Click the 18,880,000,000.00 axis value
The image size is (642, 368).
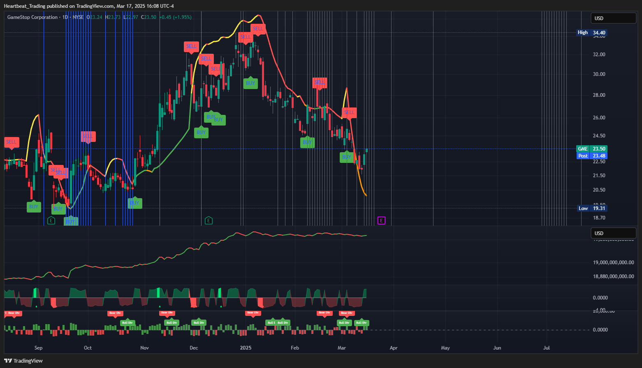[x=613, y=277]
